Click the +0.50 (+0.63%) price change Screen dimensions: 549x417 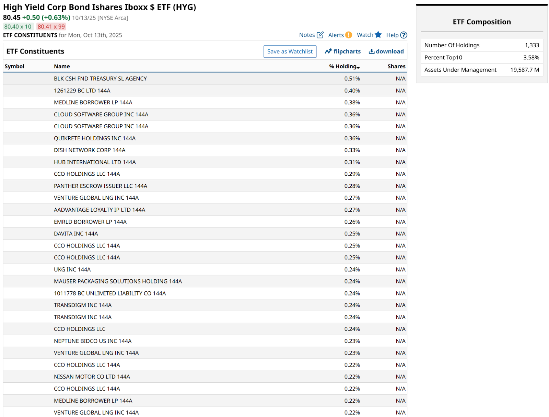coord(46,18)
